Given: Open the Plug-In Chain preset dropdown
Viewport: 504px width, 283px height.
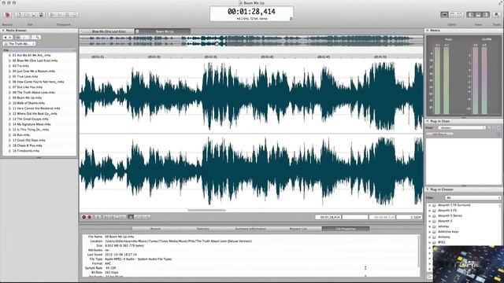Looking at the screenshot, I should [x=462, y=127].
